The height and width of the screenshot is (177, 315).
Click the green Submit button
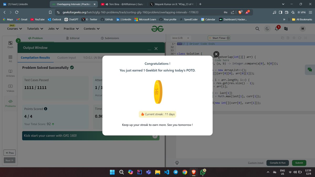(x=299, y=163)
